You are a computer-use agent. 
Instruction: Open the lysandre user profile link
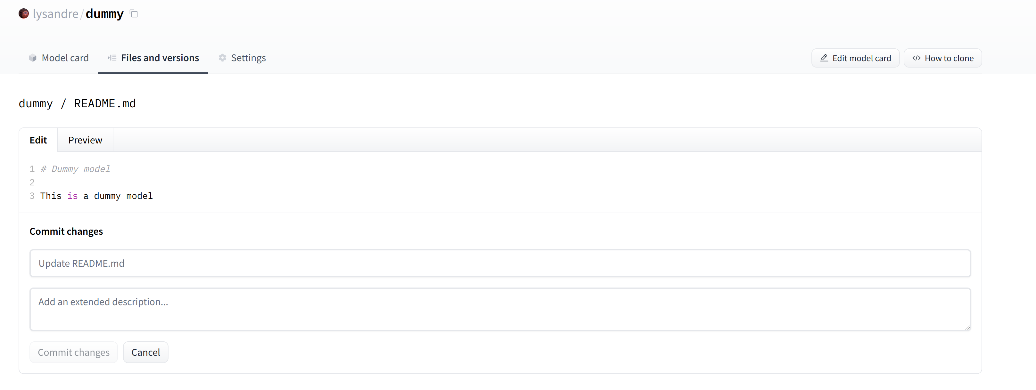click(x=55, y=13)
